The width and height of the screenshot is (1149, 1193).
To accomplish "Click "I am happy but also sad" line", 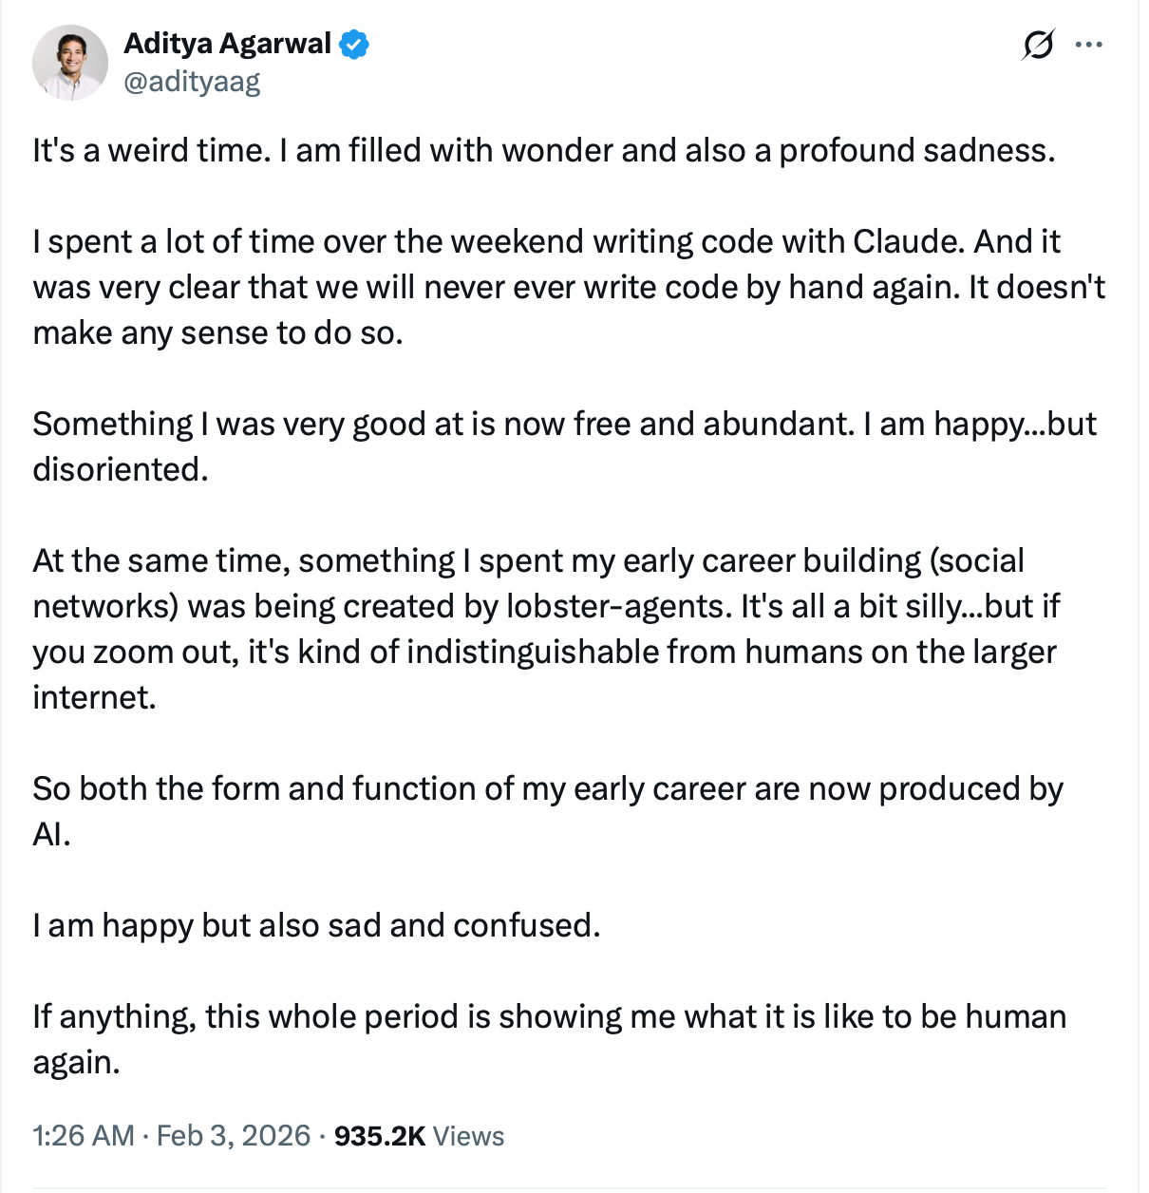I will (x=316, y=925).
